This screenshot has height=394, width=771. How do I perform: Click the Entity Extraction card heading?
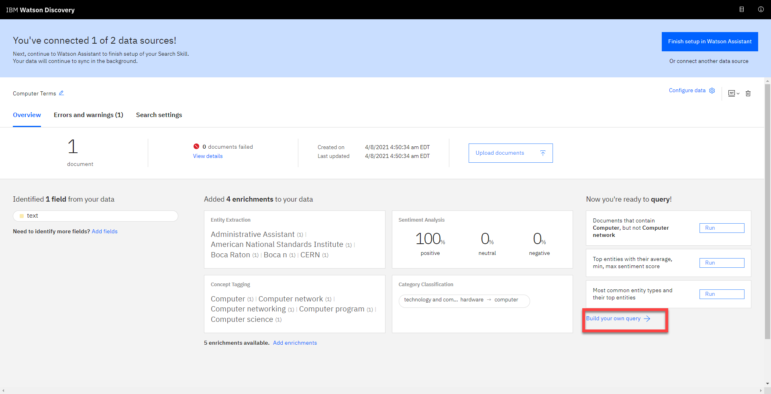pyautogui.click(x=230, y=220)
